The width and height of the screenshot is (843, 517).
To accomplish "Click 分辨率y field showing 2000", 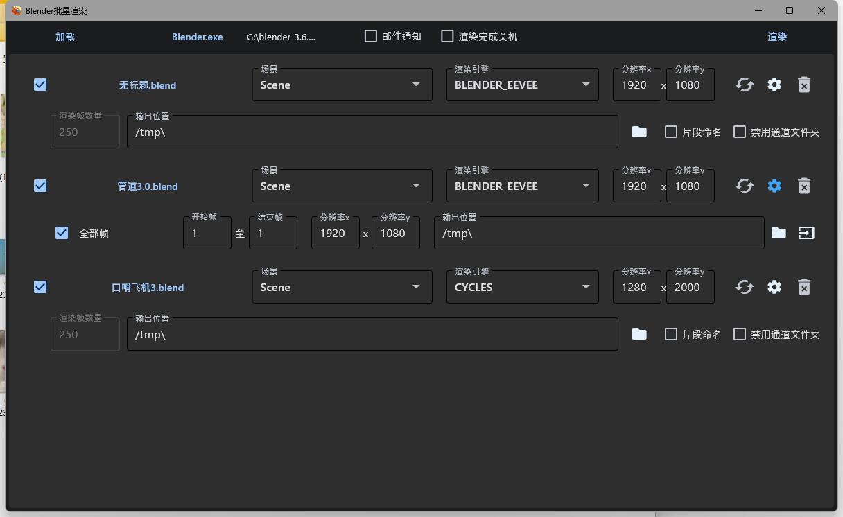I will [x=690, y=287].
